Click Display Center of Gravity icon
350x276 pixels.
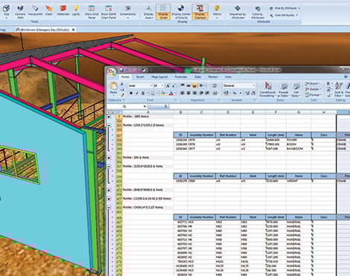[181, 12]
